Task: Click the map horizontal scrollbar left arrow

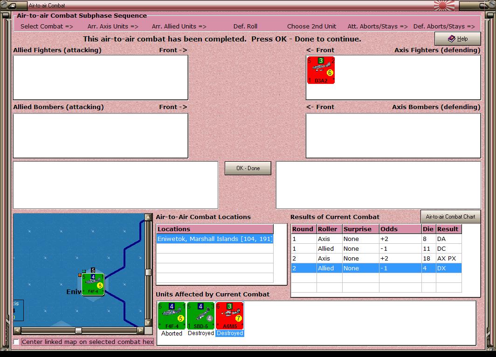Action: point(17,330)
